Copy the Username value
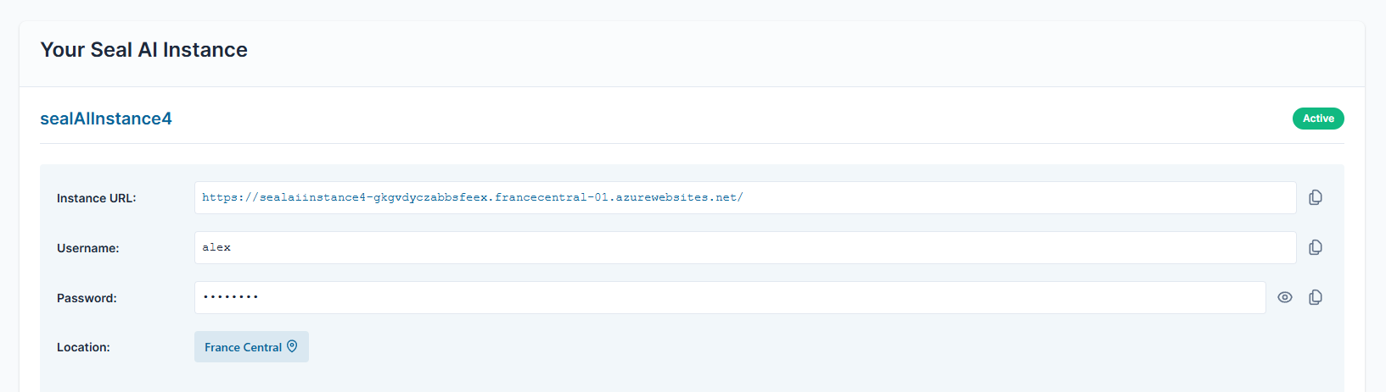Image resolution: width=1386 pixels, height=392 pixels. pos(1316,247)
